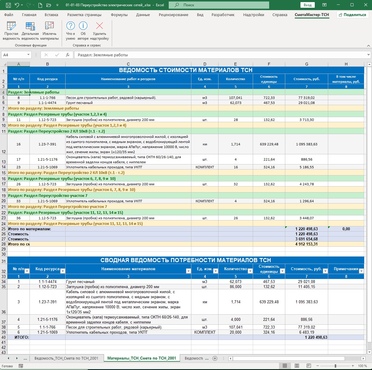Open filter dropdown for Код ресурса column
Viewport: 372px width, 370px height.
pos(63,271)
